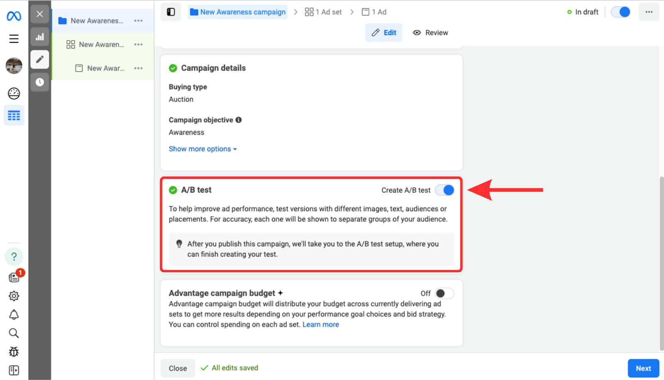Click the report a bug icon
This screenshot has height=380, width=664.
coord(14,352)
